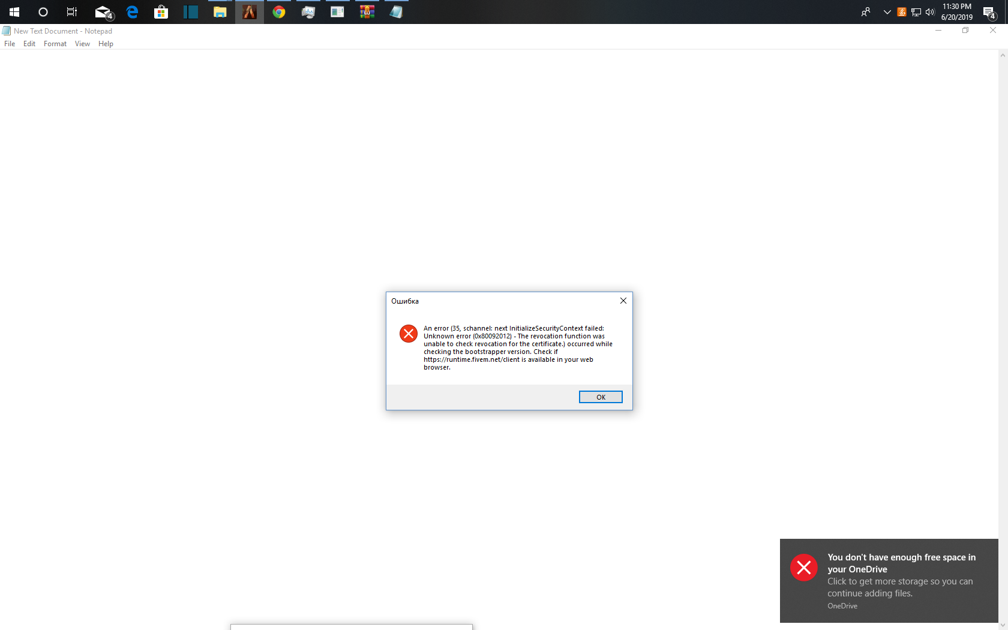Expand hidden system tray icons

click(887, 12)
